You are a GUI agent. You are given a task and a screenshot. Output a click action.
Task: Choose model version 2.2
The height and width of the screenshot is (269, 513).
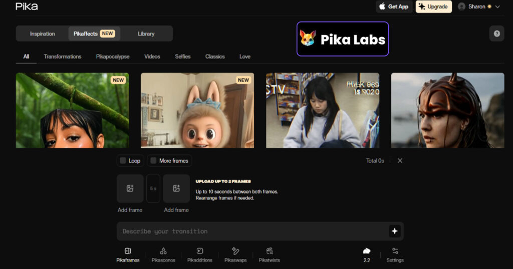coord(367,255)
